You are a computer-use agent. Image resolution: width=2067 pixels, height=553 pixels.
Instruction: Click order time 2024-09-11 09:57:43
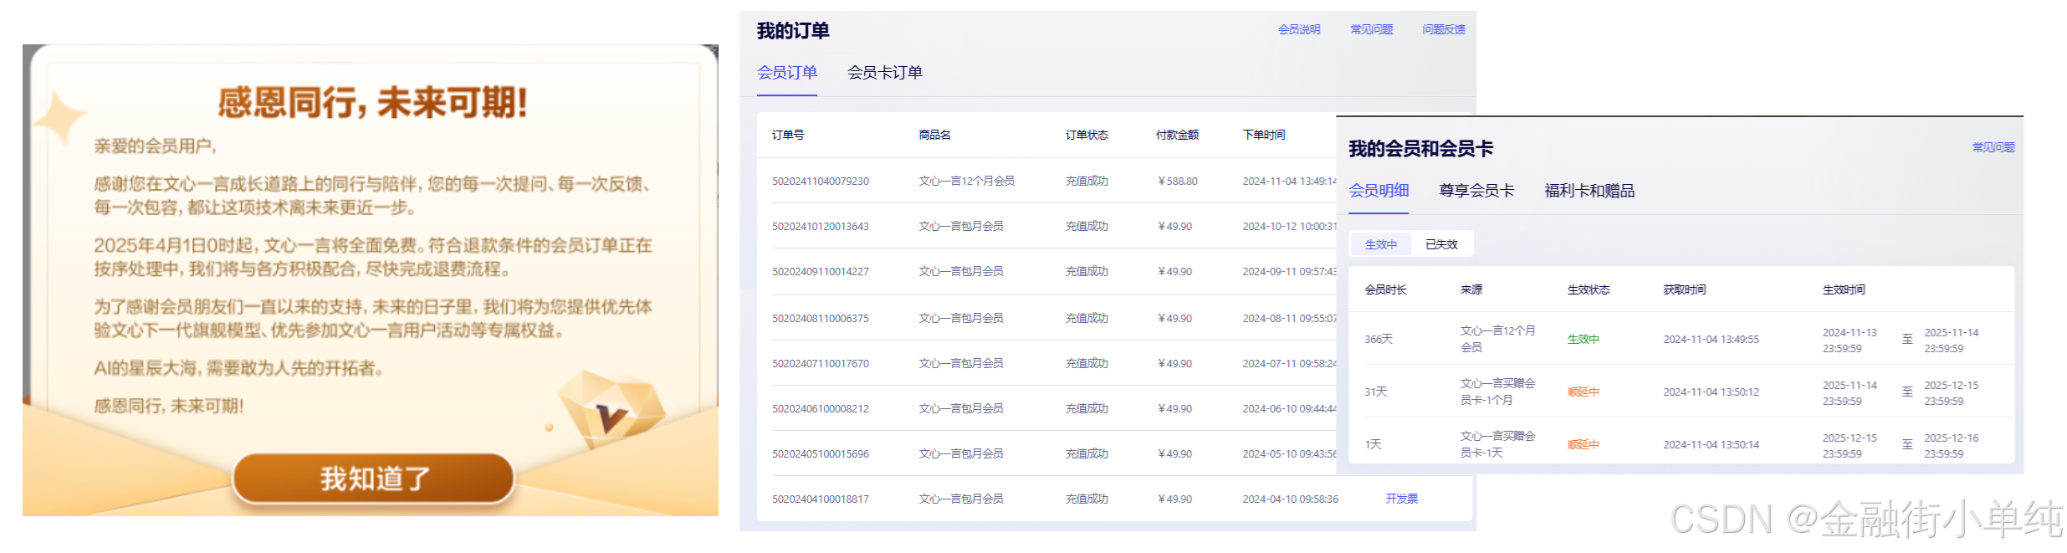coord(1289,271)
